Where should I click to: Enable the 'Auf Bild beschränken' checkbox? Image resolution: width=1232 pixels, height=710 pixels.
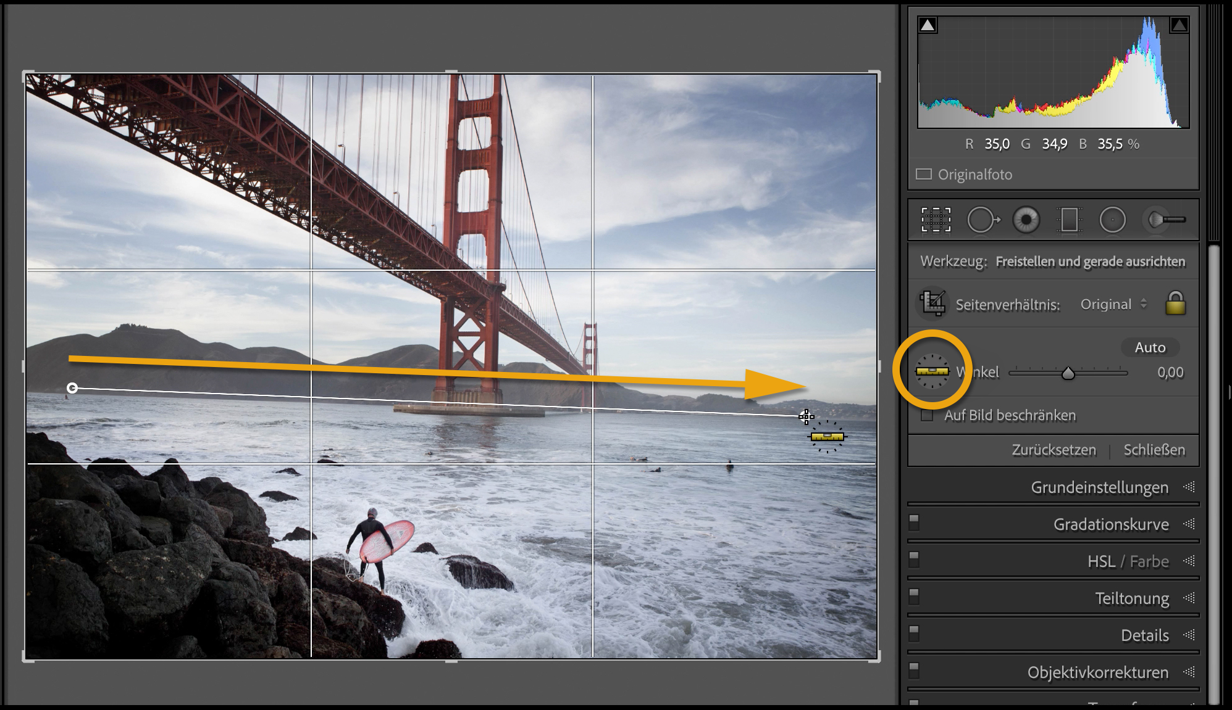(927, 415)
